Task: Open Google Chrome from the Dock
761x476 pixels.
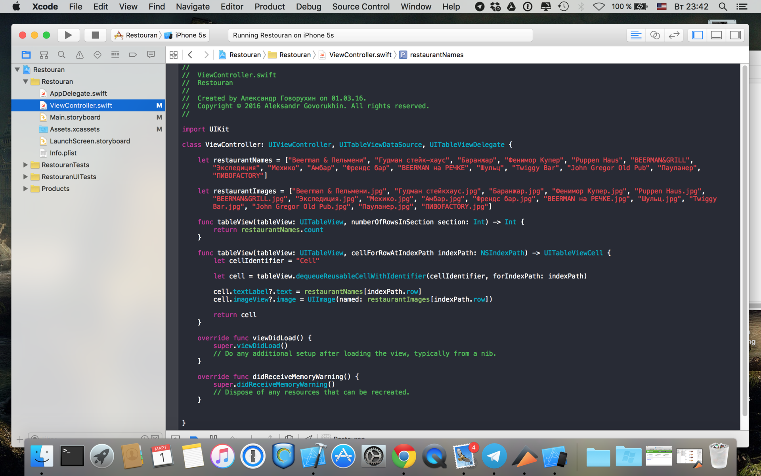Action: tap(403, 456)
